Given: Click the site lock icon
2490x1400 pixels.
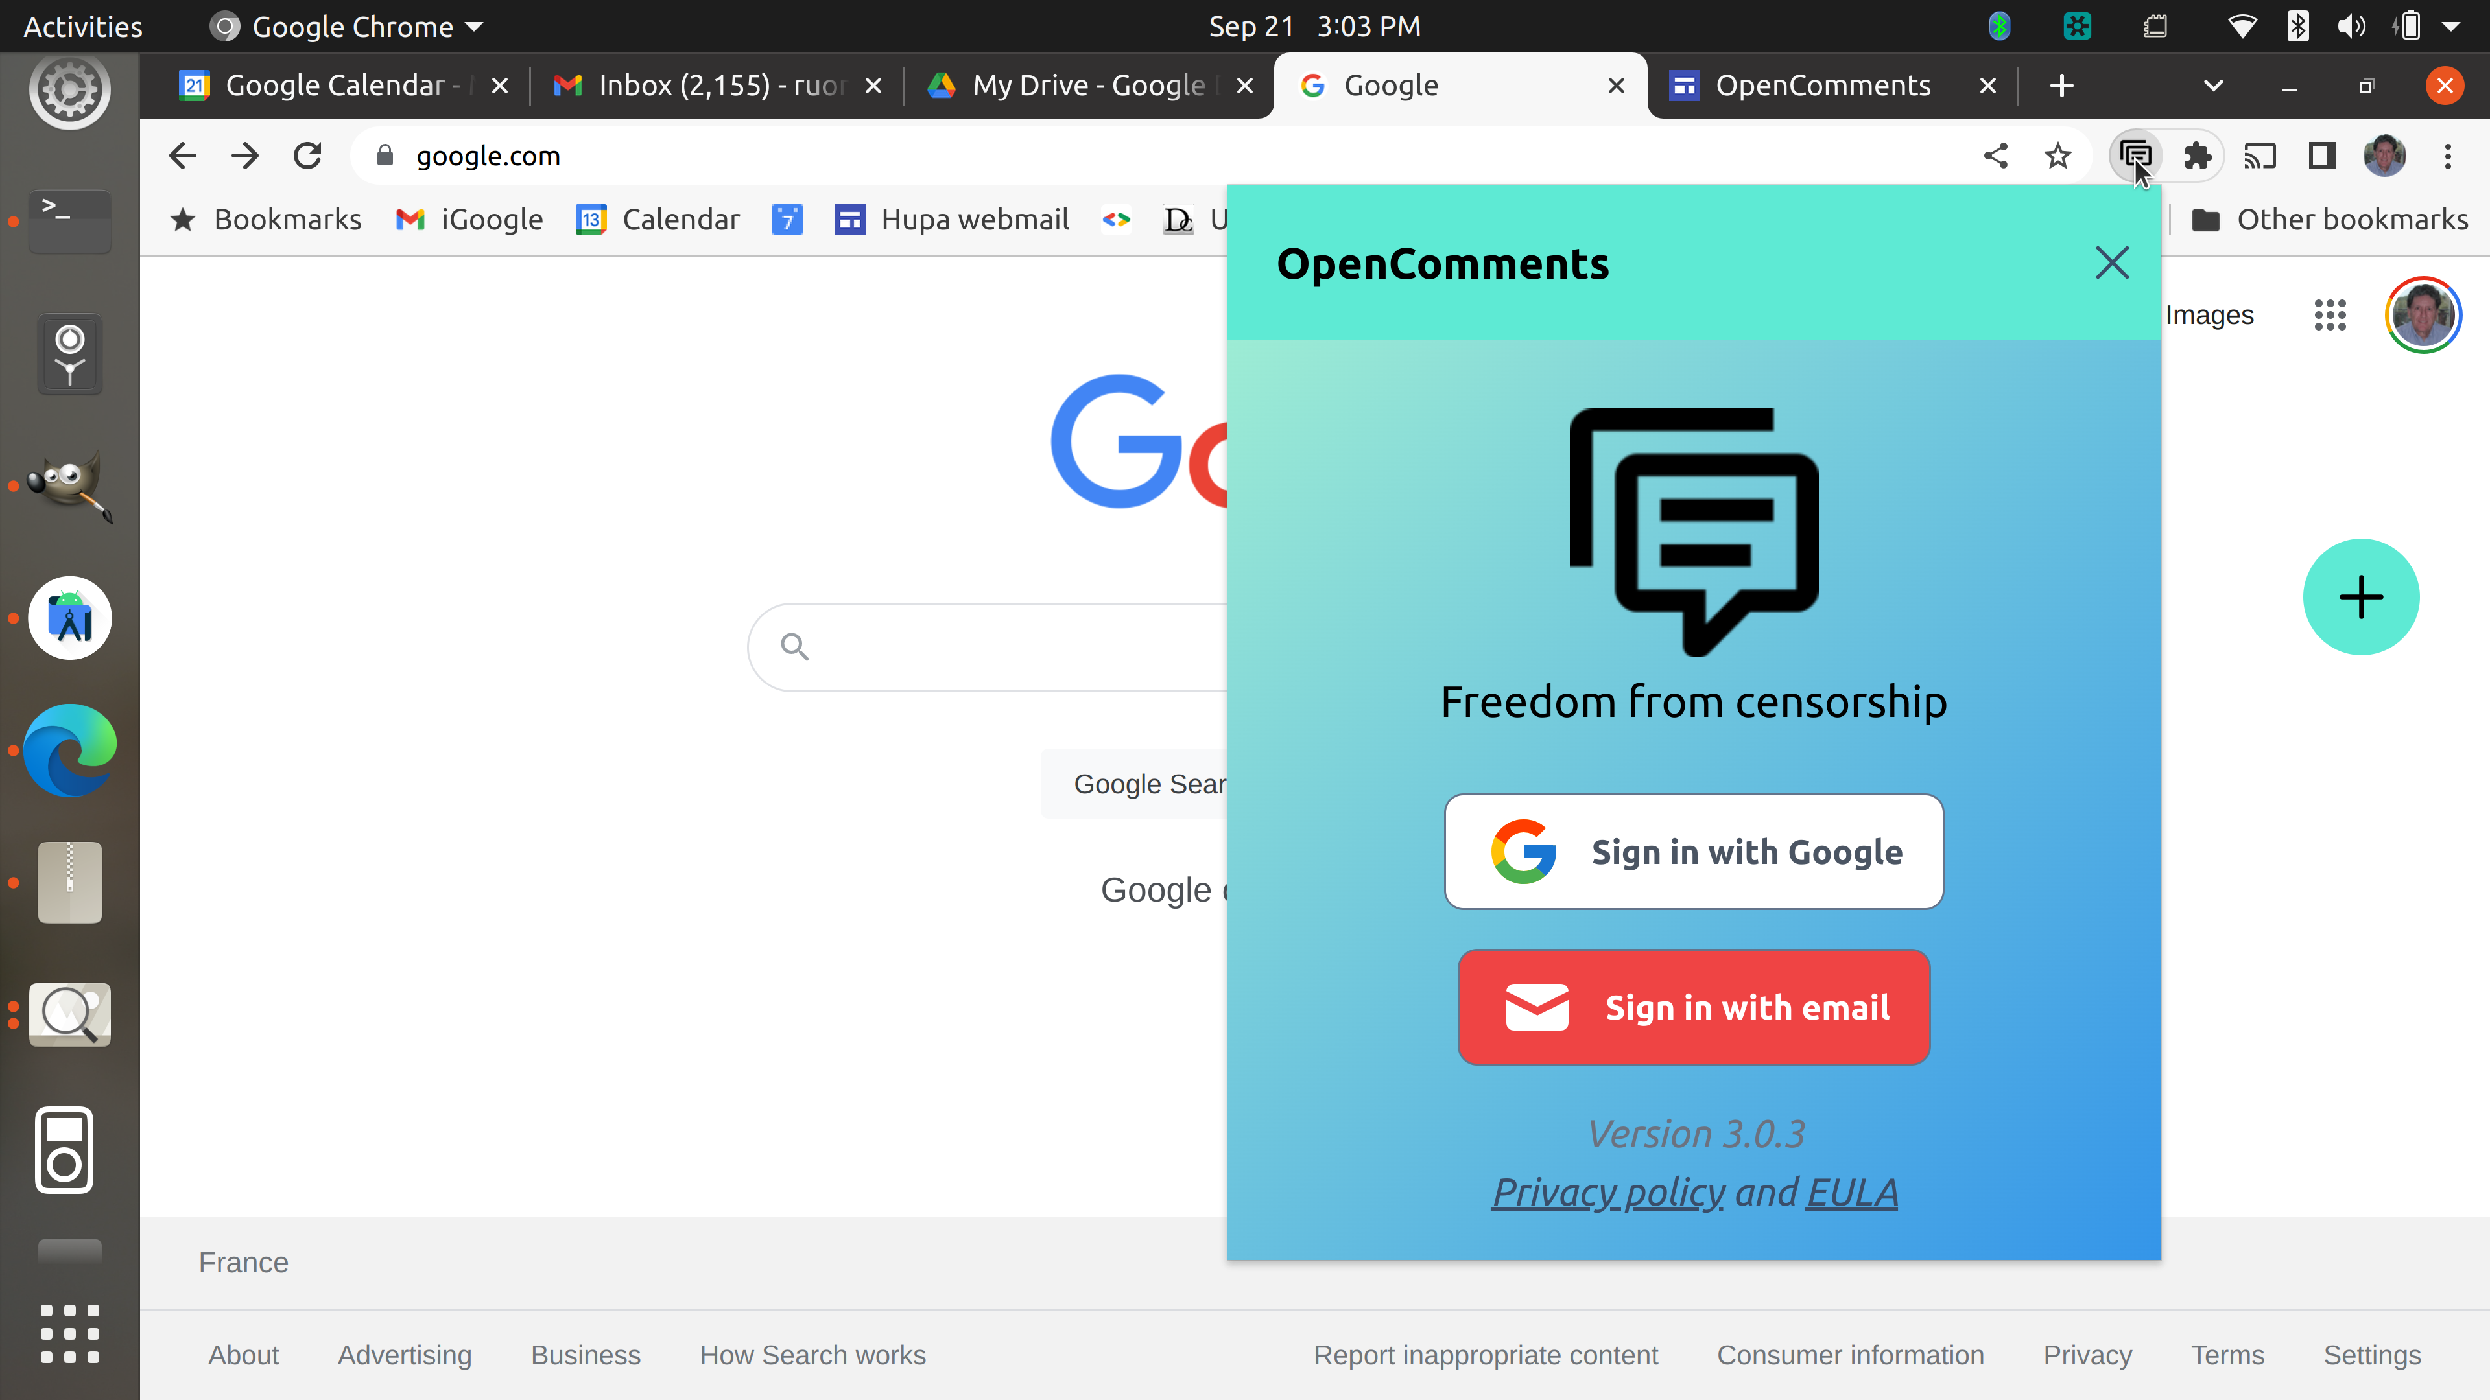Looking at the screenshot, I should click(385, 156).
